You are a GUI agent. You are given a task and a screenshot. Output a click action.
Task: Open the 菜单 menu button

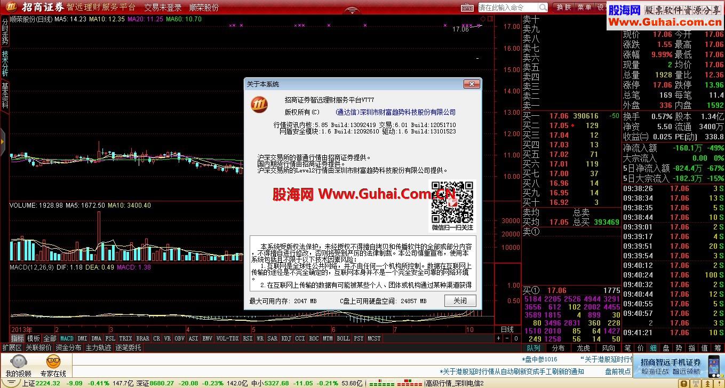coord(584,7)
